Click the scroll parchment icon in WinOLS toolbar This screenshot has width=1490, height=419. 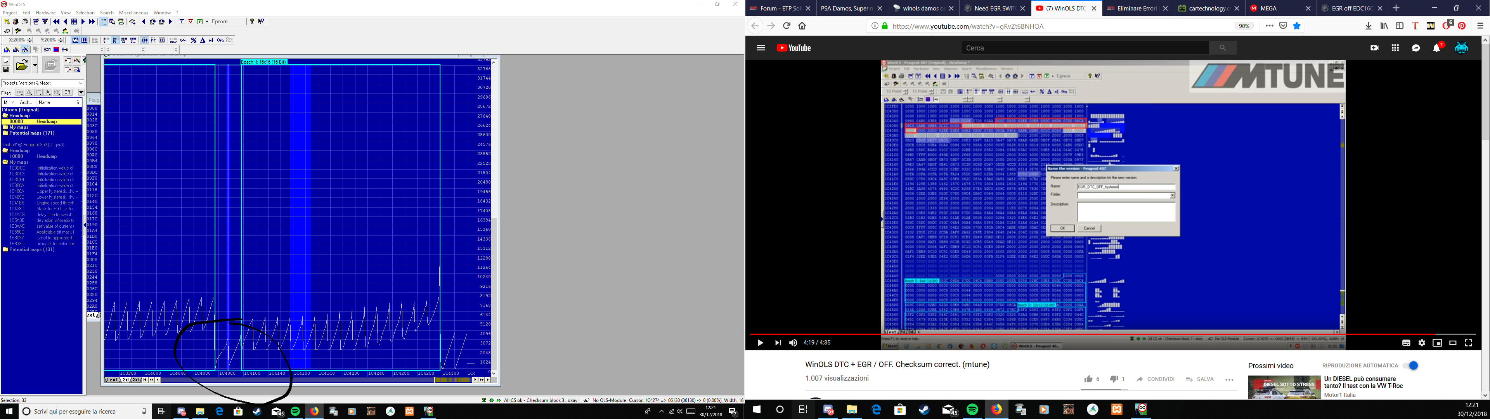[121, 22]
